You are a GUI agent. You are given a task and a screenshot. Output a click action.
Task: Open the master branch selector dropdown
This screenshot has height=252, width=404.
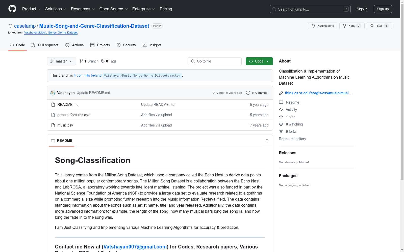pos(61,61)
